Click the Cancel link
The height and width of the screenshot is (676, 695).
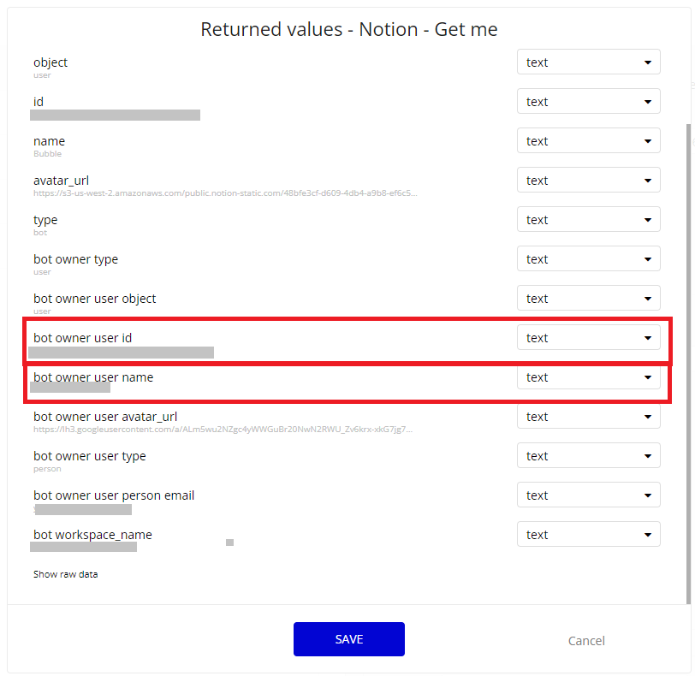(586, 641)
